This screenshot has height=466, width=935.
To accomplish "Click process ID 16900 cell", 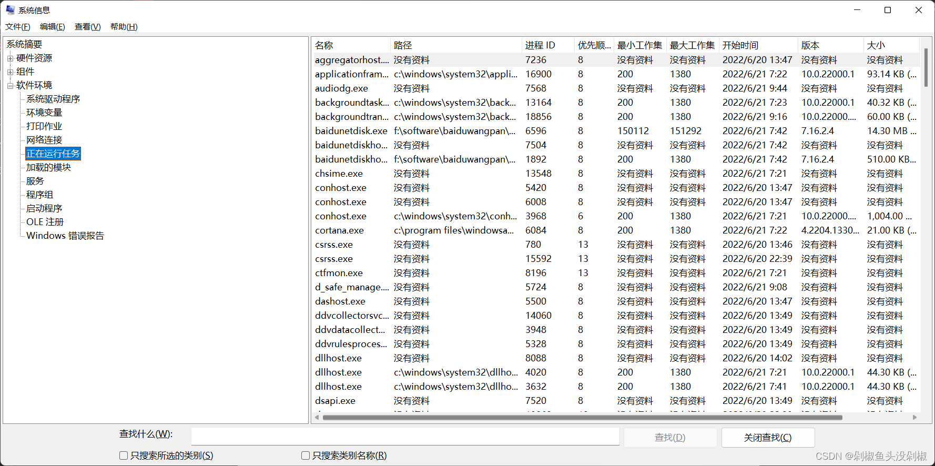I will pos(538,74).
